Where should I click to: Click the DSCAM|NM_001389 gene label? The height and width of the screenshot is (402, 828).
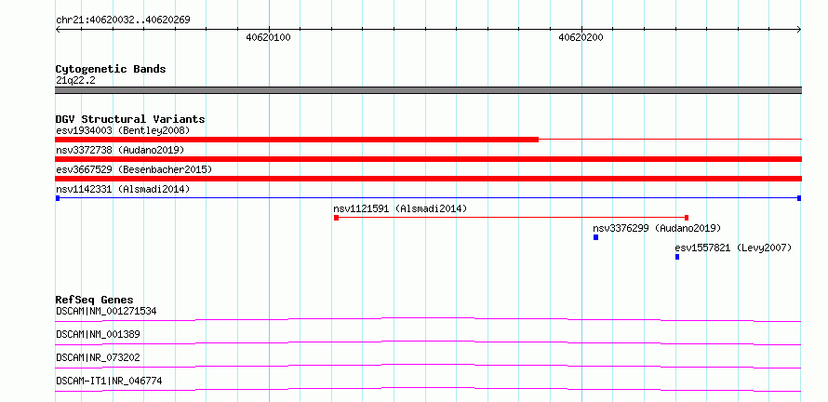(x=98, y=334)
